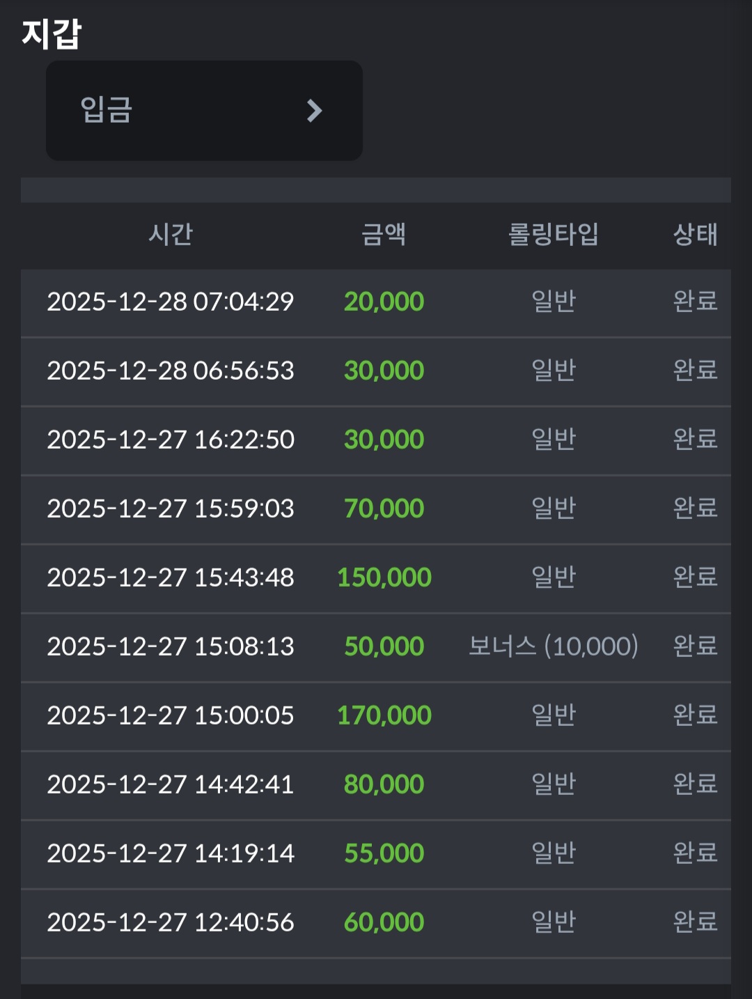Click the 2025-12-28 06:56:53 timestamp
Screen dimensions: 752x999
(171, 371)
